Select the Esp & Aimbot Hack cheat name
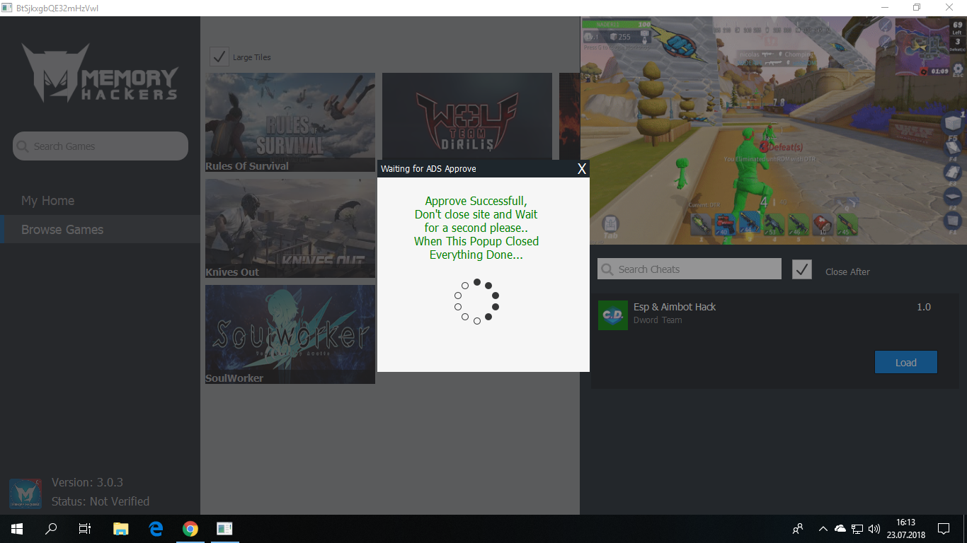The width and height of the screenshot is (967, 543). coord(675,307)
